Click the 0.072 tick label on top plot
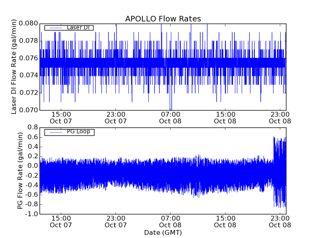This screenshot has height=238, width=318. click(x=28, y=93)
